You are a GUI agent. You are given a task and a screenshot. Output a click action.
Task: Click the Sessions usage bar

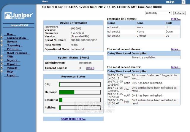tap(80, 100)
